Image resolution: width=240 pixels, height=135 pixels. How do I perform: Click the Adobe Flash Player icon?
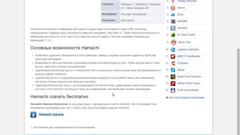(173, 83)
